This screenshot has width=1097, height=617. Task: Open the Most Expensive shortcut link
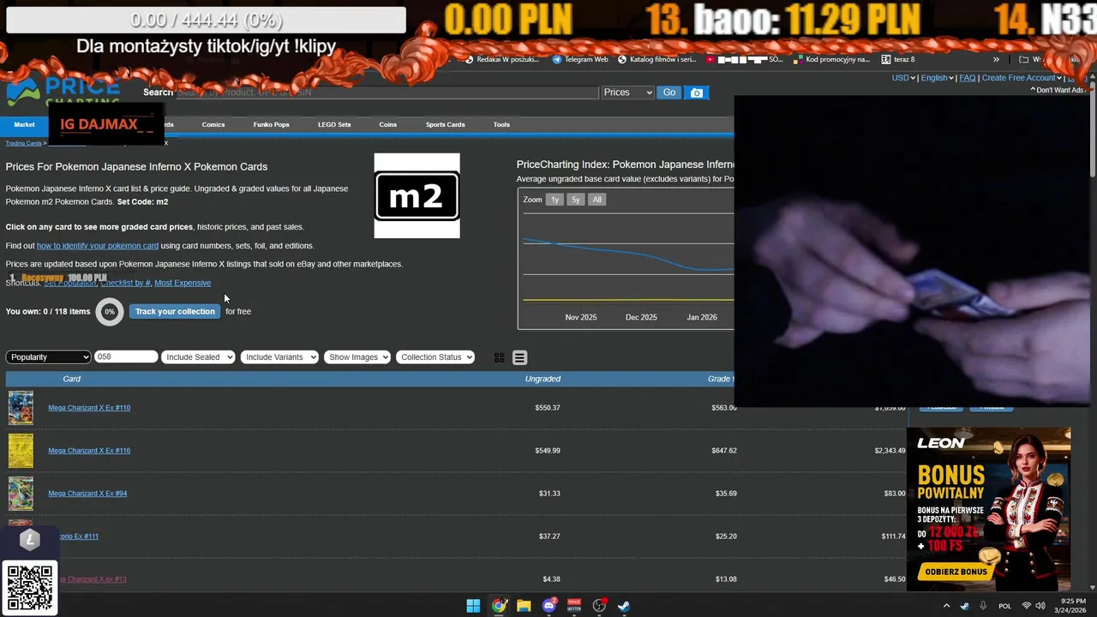click(x=183, y=283)
